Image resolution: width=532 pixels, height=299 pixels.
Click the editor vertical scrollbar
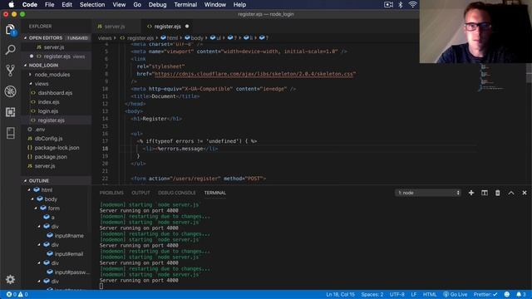[529, 73]
